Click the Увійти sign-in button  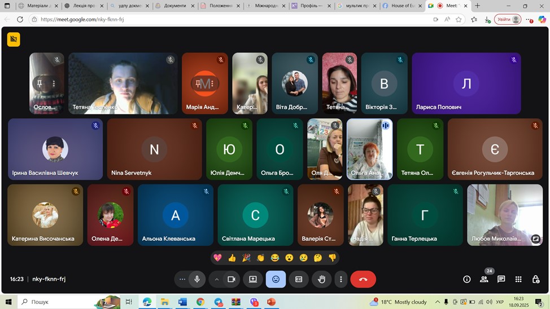click(508, 19)
